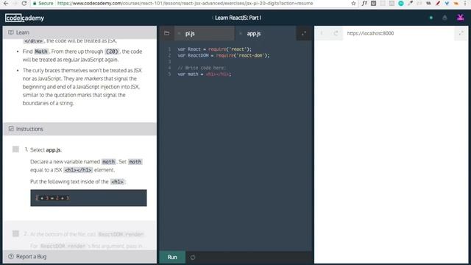This screenshot has height=265, width=471.
Task: Refresh the localhost preview pane
Action: (336, 33)
